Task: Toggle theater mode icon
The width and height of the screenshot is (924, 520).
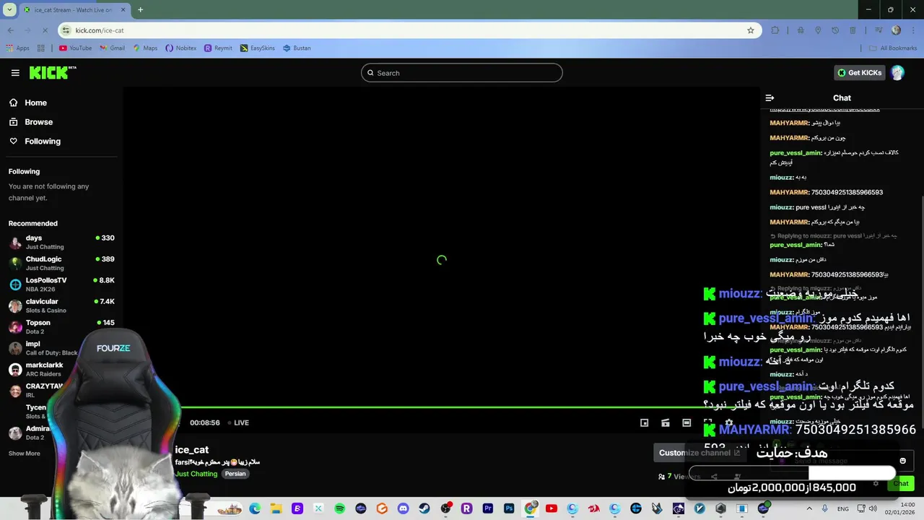Action: point(687,422)
